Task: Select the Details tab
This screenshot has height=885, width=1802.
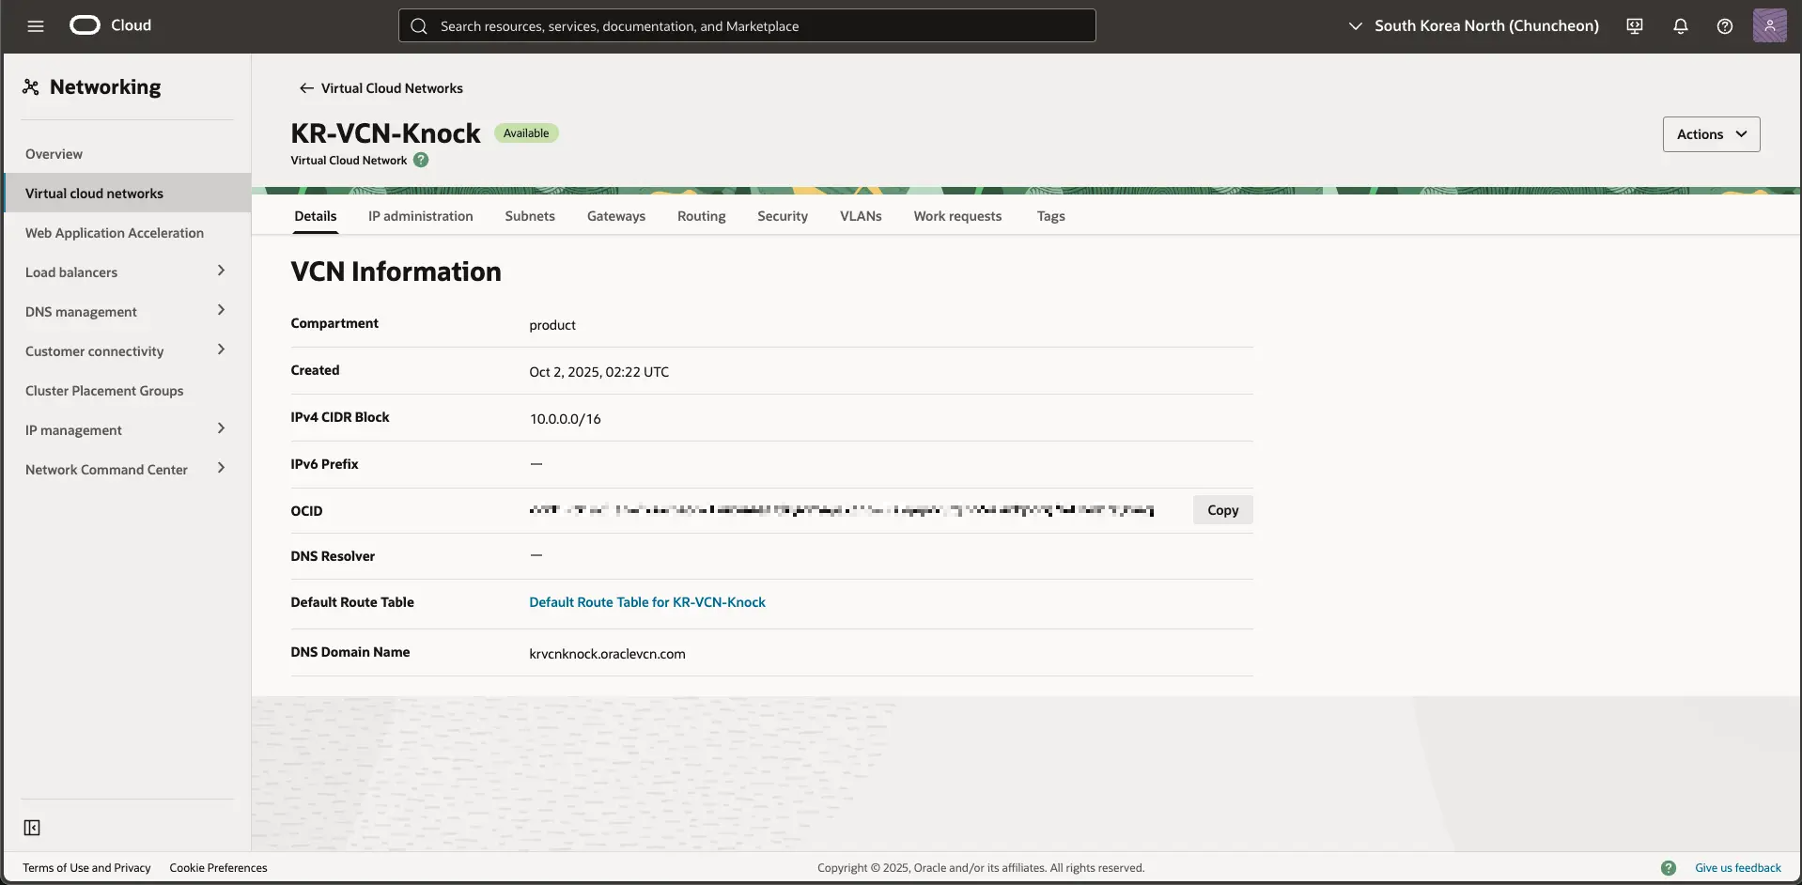Action: coord(316,216)
